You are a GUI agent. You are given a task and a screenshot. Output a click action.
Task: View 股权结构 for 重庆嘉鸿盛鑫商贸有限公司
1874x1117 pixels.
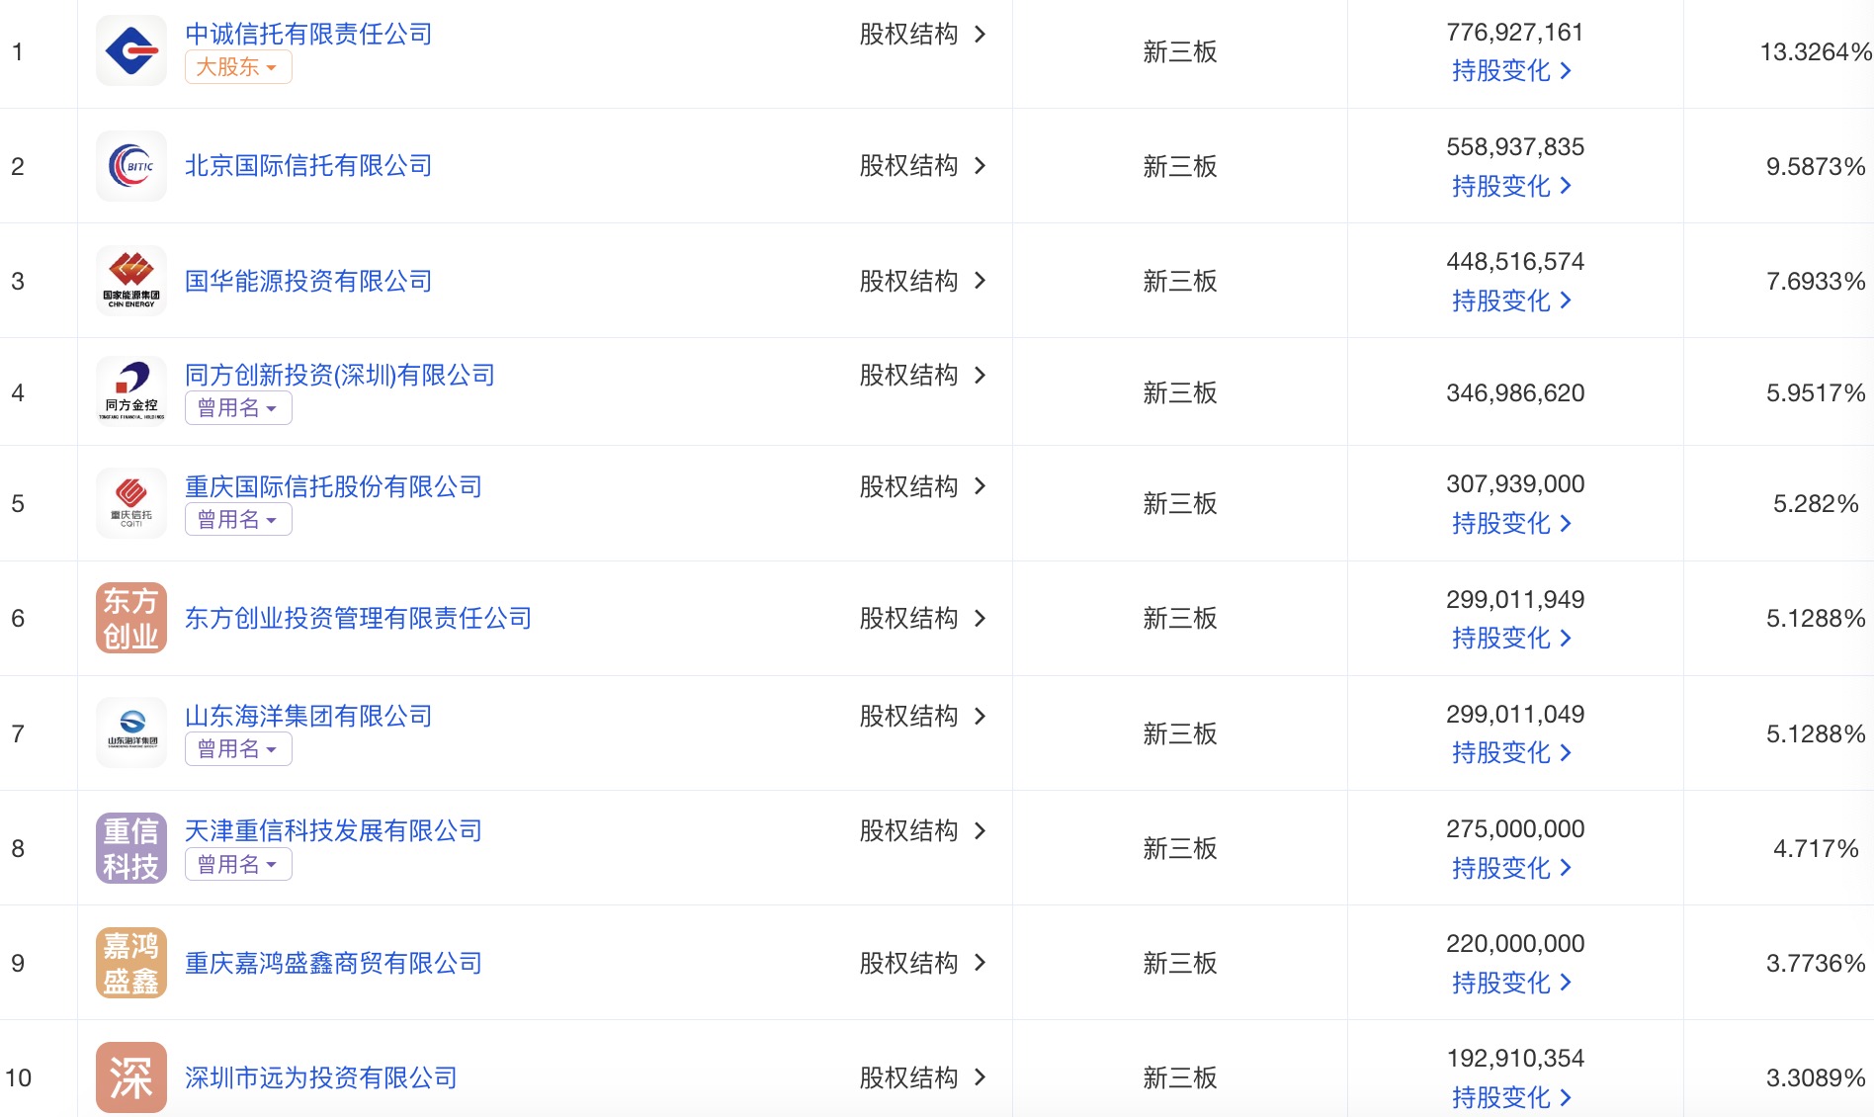point(923,963)
